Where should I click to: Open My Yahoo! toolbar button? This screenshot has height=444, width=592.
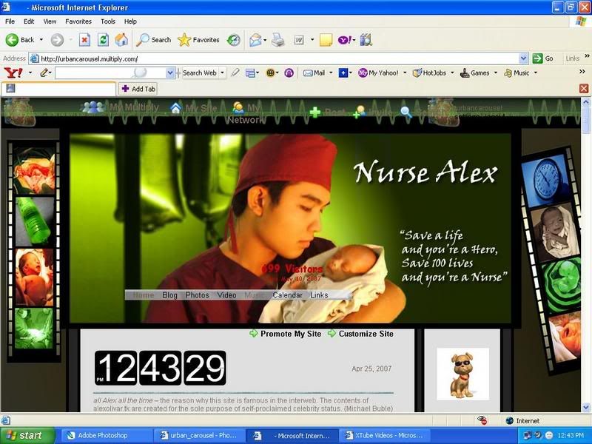click(378, 73)
